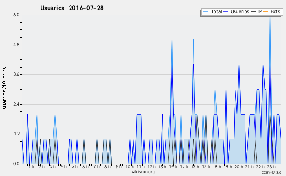Click the 'CC BY-SA 3.0' license text
The image size is (286, 176).
[x=271, y=172]
